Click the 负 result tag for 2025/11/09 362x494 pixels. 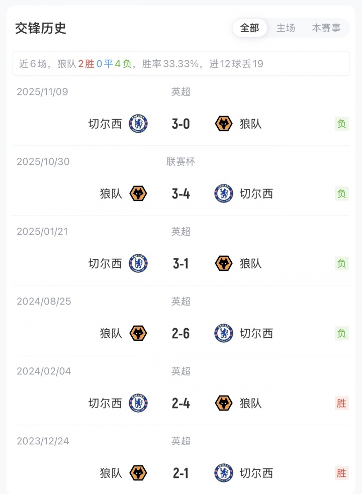click(x=342, y=124)
